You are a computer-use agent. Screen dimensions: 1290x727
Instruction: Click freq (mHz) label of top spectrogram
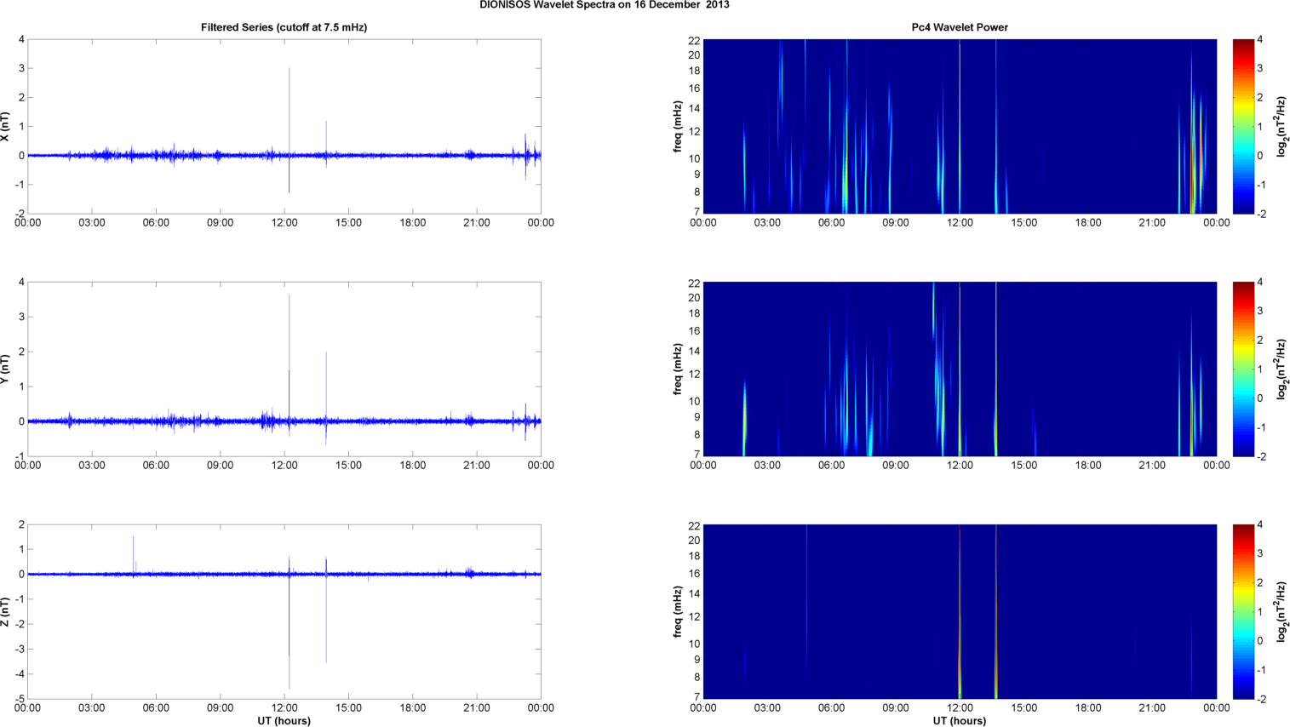678,126
